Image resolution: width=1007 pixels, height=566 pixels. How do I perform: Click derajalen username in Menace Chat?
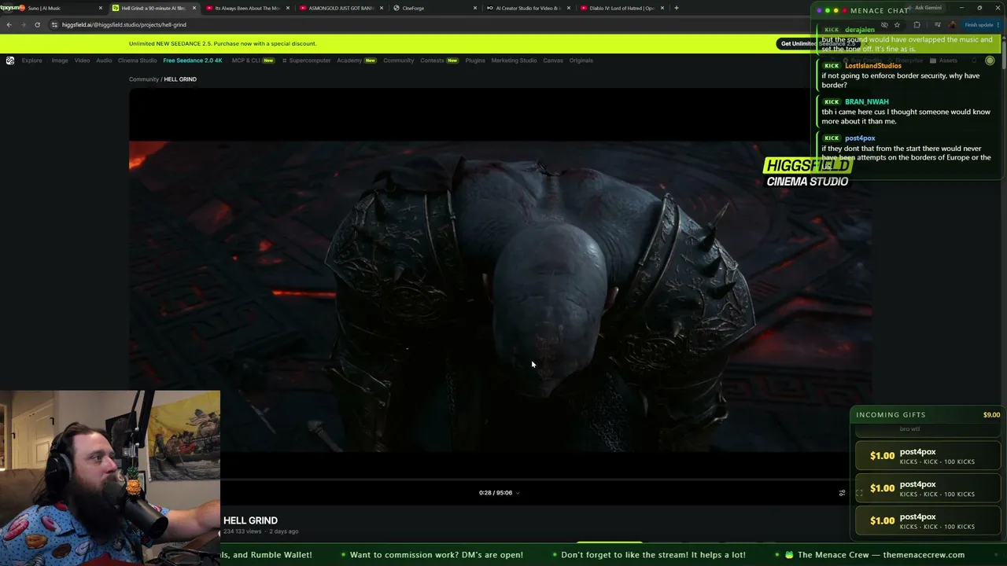click(860, 30)
